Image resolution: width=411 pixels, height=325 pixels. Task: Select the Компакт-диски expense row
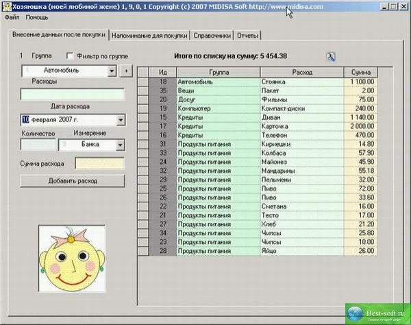301,108
